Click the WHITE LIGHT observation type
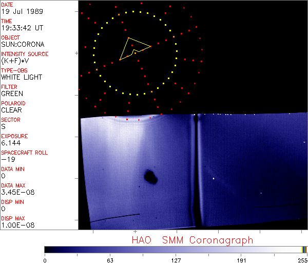308x263 pixels. pyautogui.click(x=22, y=77)
